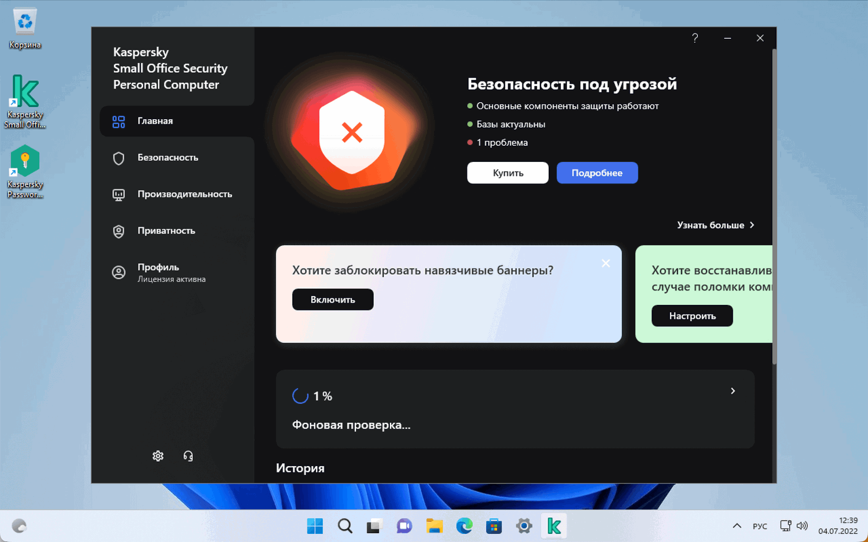Open the Windows Start menu
This screenshot has width=868, height=542.
click(x=315, y=526)
